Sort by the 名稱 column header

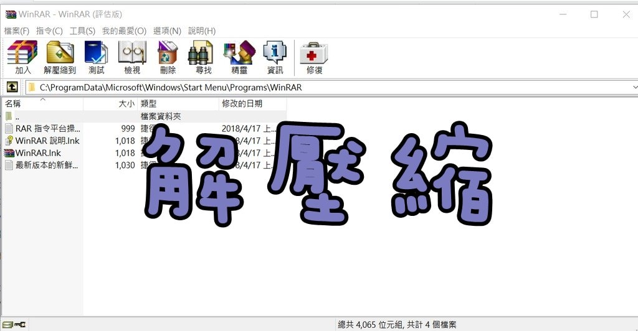42,104
